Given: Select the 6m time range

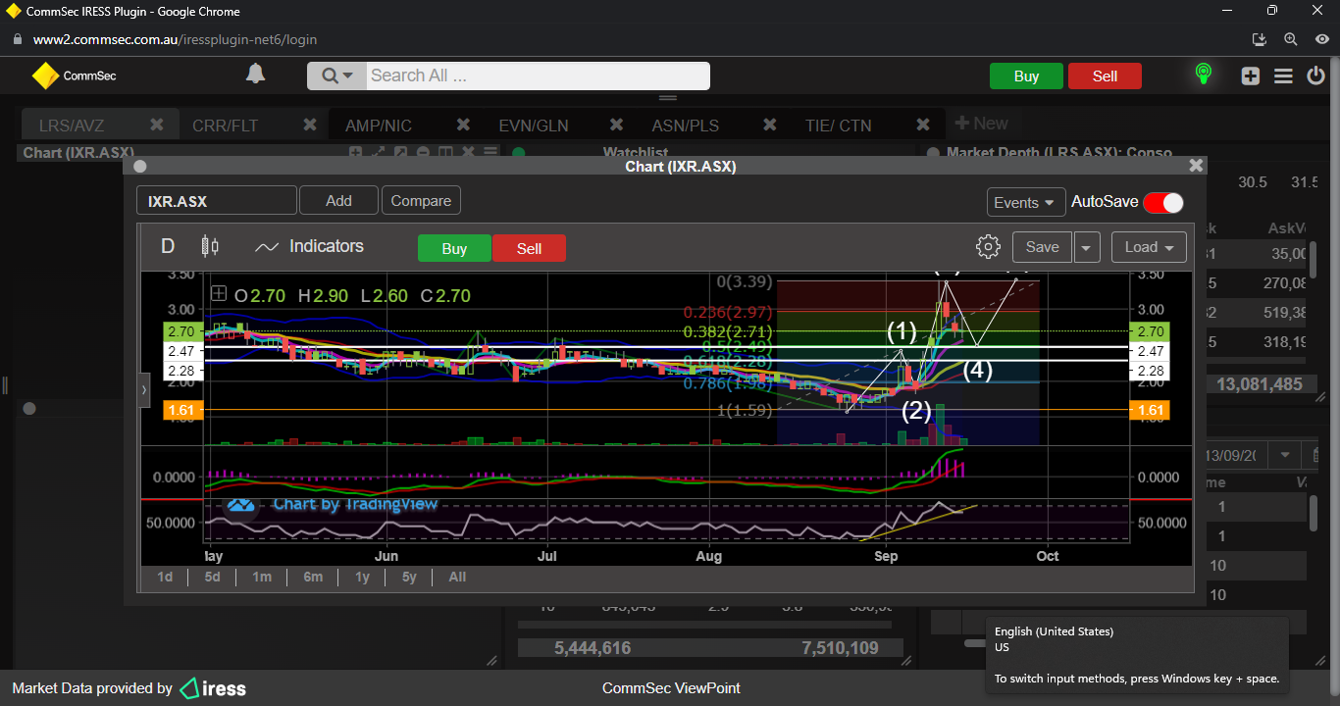Looking at the screenshot, I should pyautogui.click(x=313, y=577).
